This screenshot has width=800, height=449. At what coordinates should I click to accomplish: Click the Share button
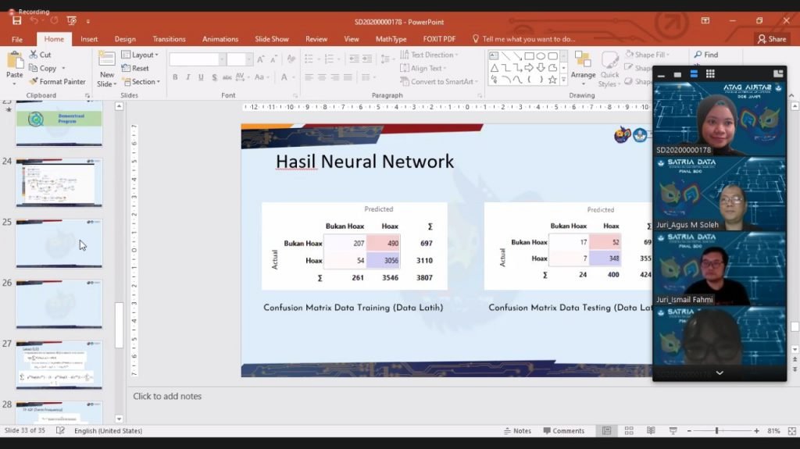(x=772, y=39)
